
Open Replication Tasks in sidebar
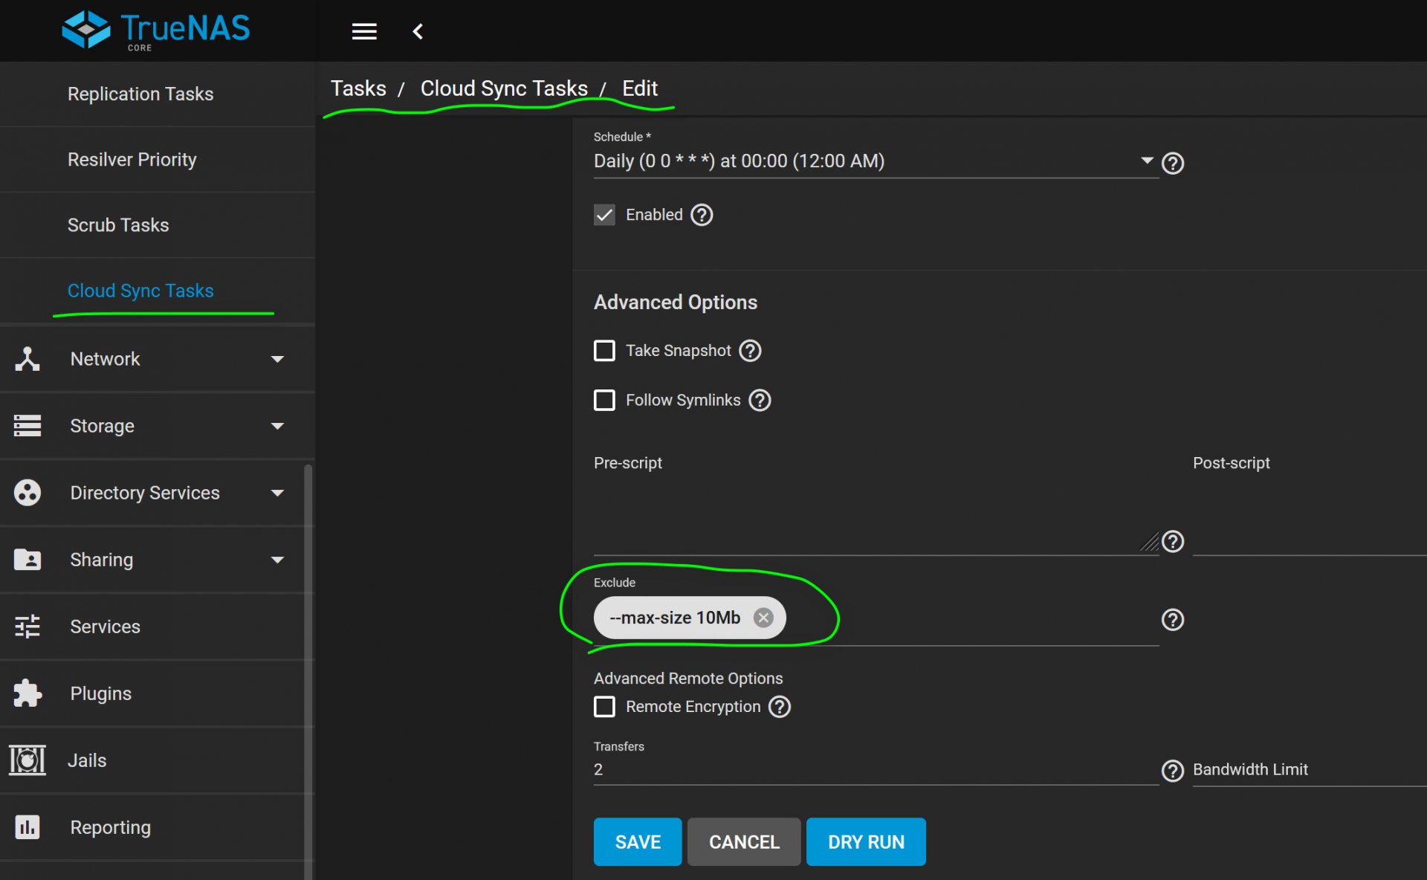(x=158, y=94)
